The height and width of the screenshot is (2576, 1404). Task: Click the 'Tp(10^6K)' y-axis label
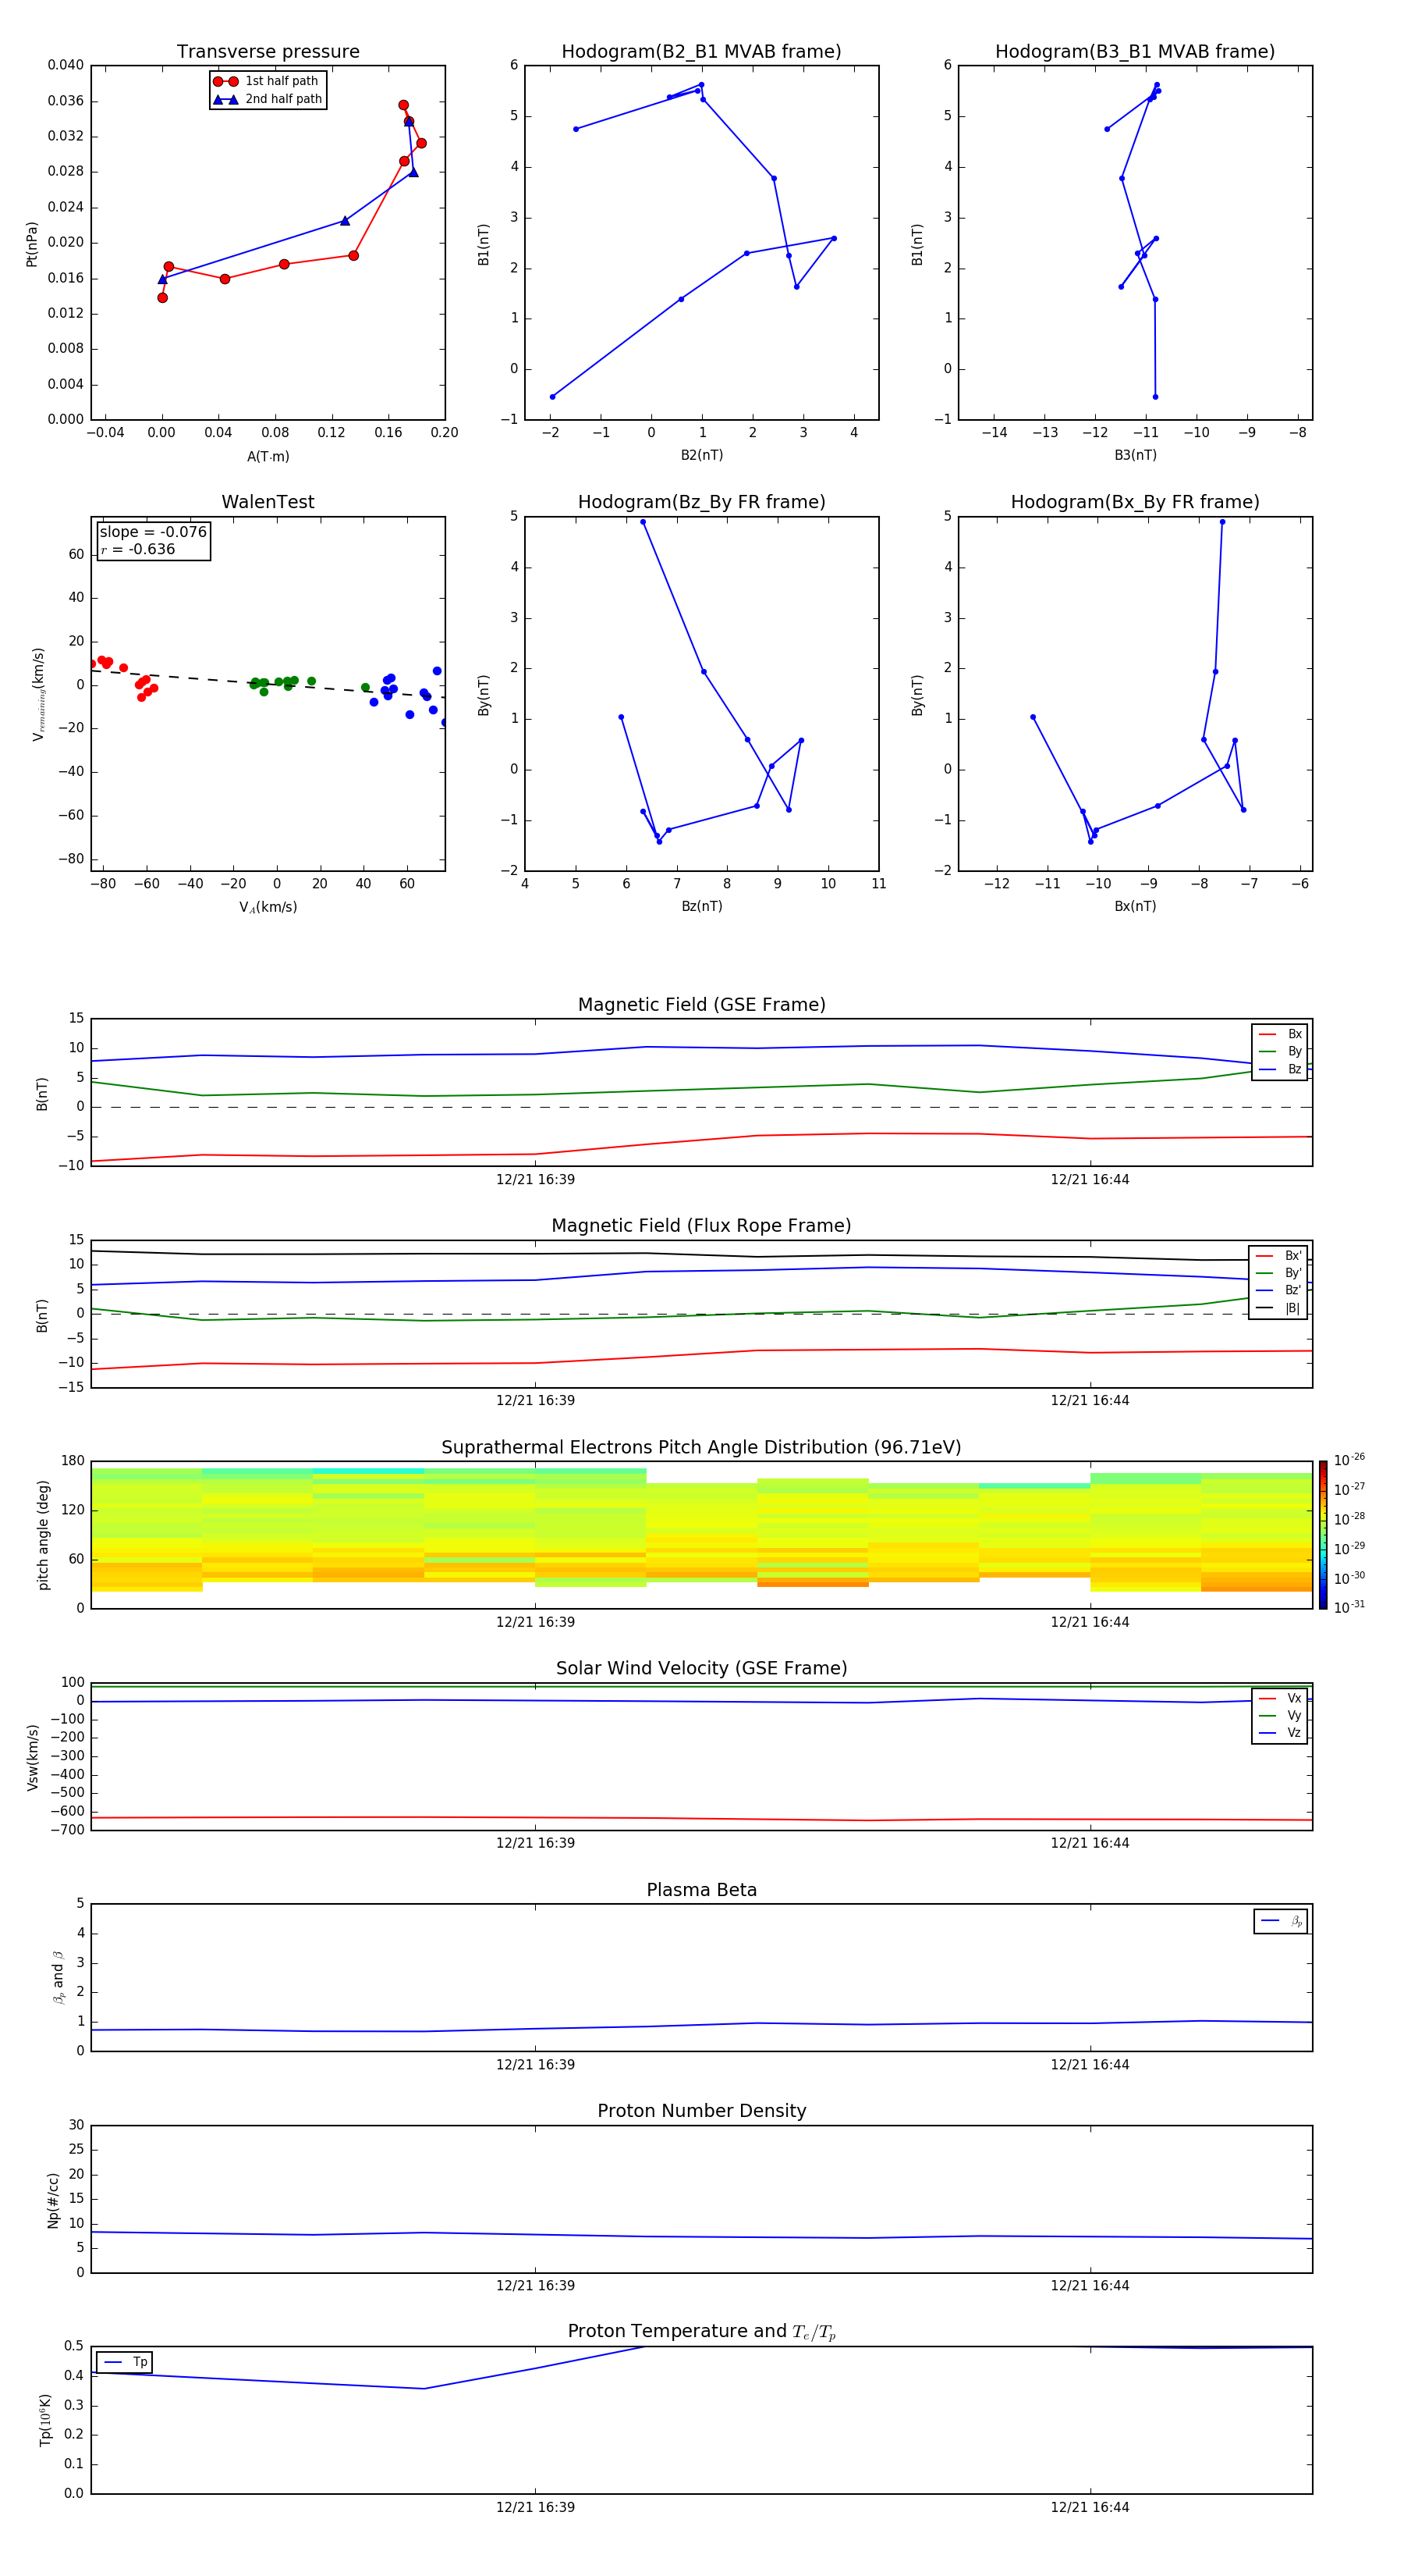[45, 2420]
